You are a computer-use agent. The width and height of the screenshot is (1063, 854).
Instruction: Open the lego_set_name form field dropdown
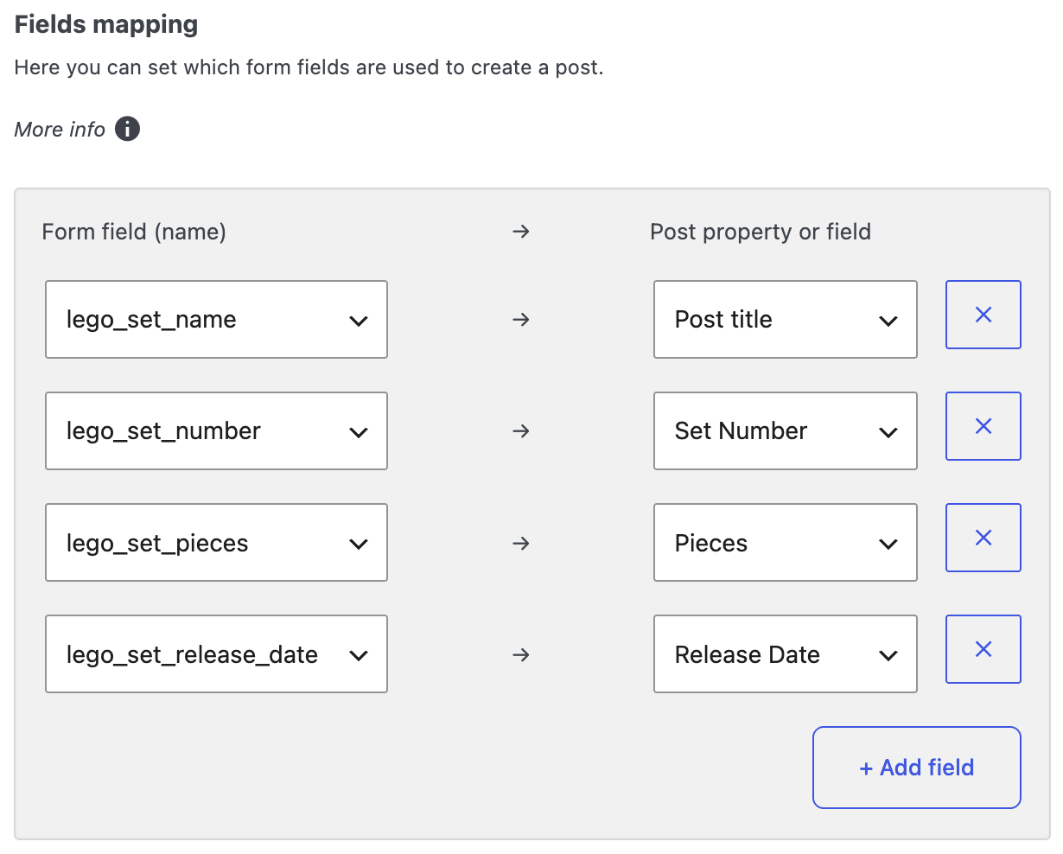click(216, 319)
